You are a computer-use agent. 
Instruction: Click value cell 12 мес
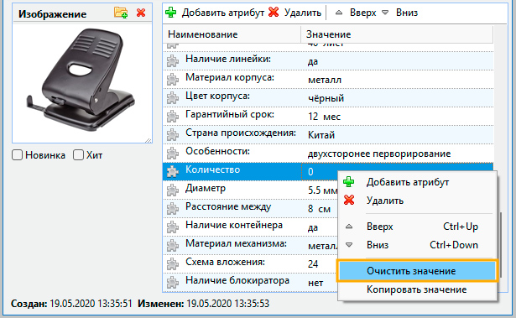(x=324, y=117)
